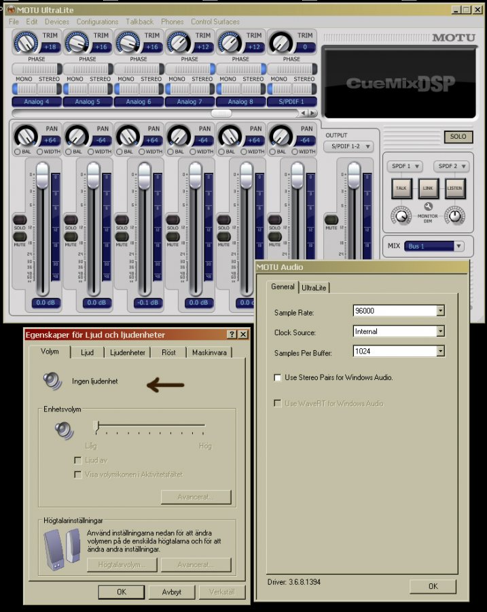Open the Sample Rate dropdown
This screenshot has height=612, width=487.
pos(440,311)
